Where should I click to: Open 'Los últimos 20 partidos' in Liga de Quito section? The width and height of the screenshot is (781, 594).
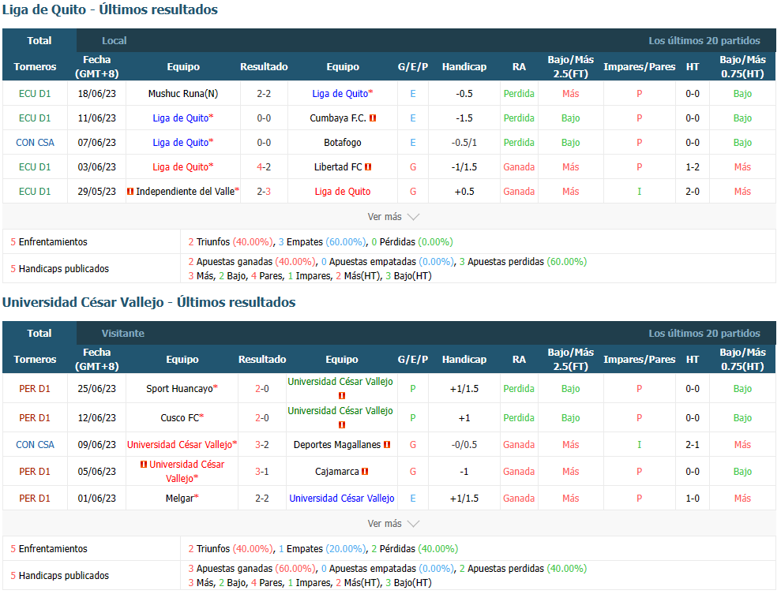(x=704, y=41)
